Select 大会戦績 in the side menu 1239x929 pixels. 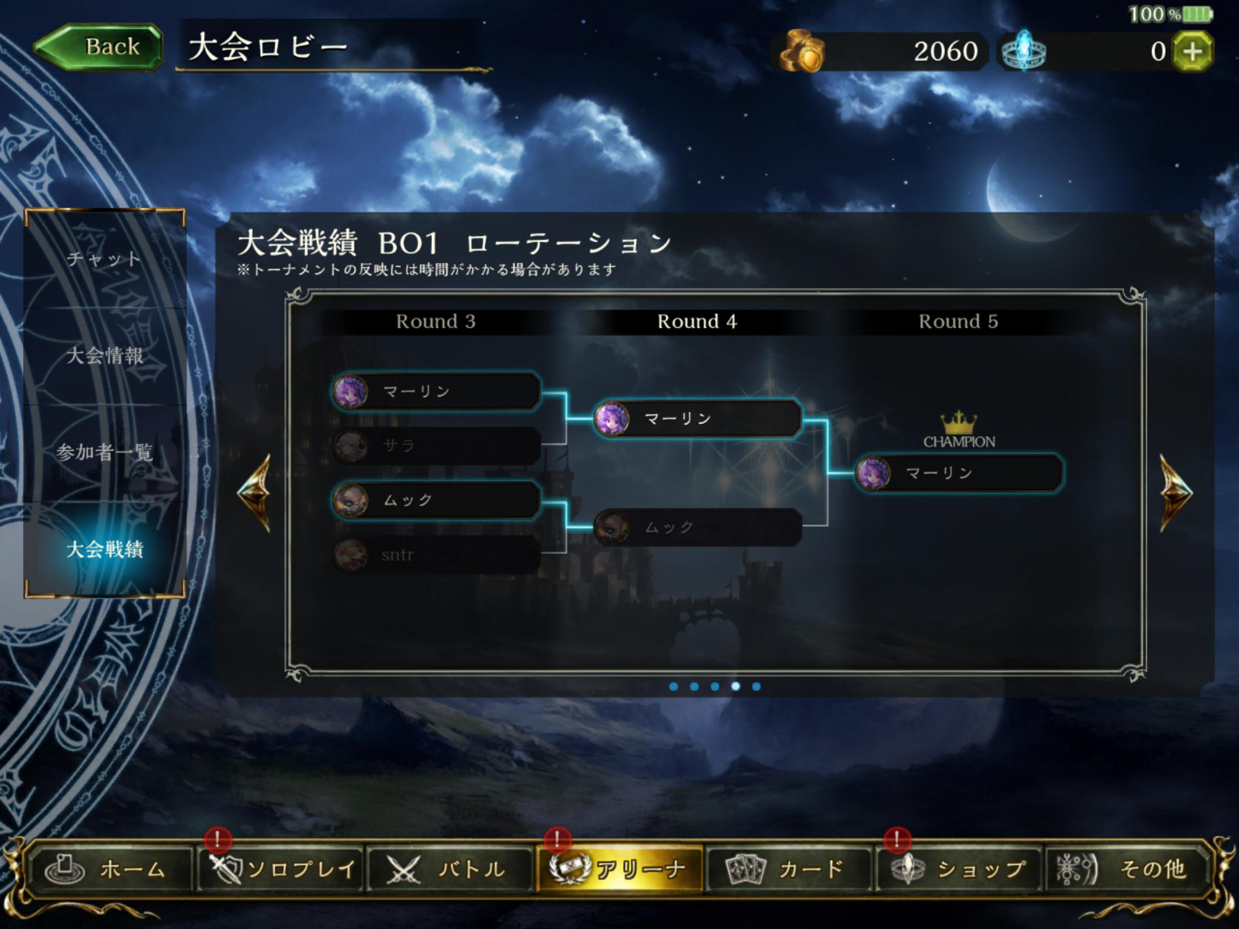104,549
